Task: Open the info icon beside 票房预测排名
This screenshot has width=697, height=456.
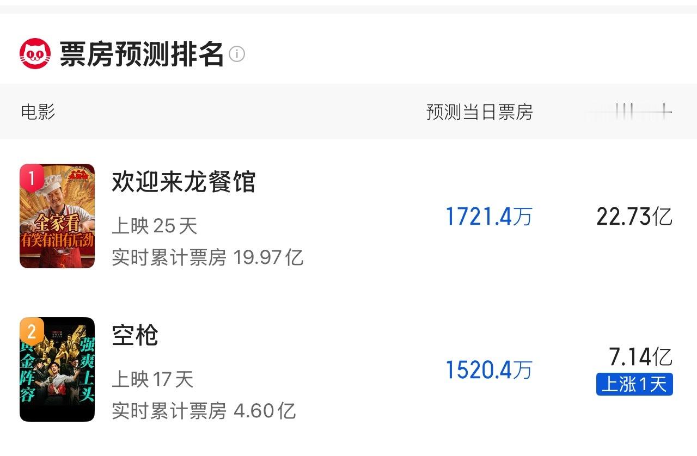Action: [x=237, y=54]
